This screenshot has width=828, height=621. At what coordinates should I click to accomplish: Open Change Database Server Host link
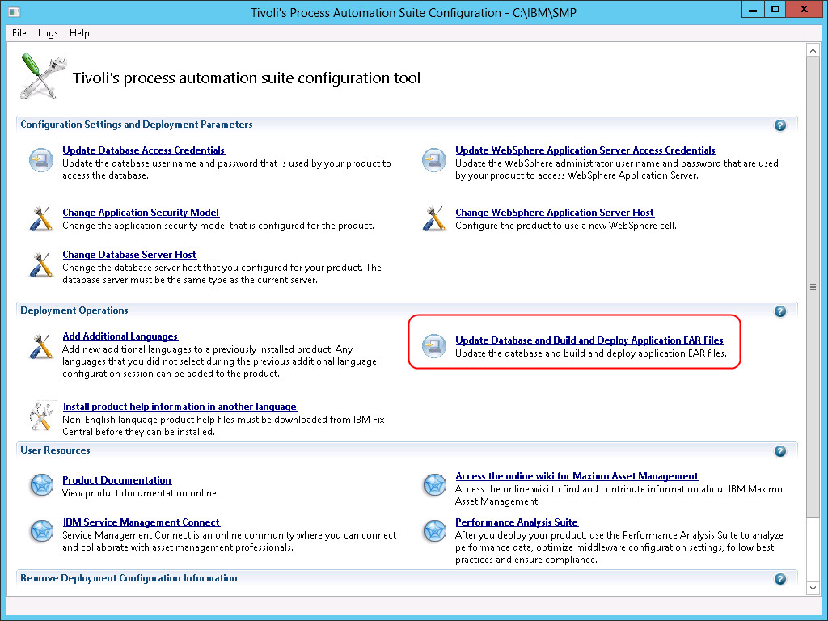coord(129,255)
